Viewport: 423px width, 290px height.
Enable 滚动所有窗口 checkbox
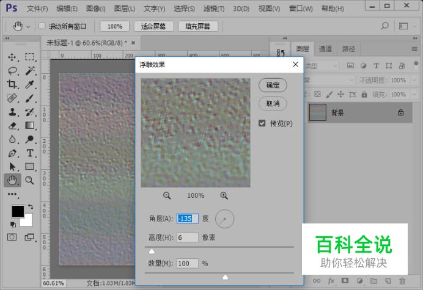tap(42, 26)
